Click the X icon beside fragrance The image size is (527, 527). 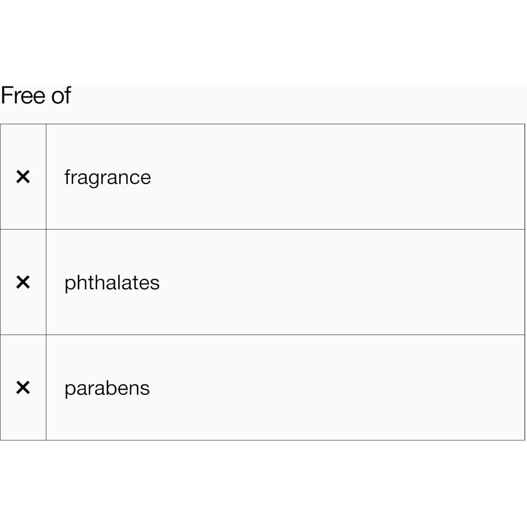23,177
